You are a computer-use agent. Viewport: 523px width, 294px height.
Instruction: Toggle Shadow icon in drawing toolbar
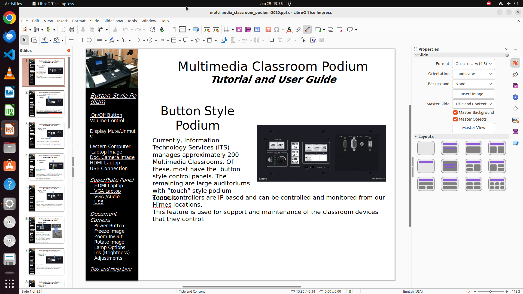click(271, 40)
